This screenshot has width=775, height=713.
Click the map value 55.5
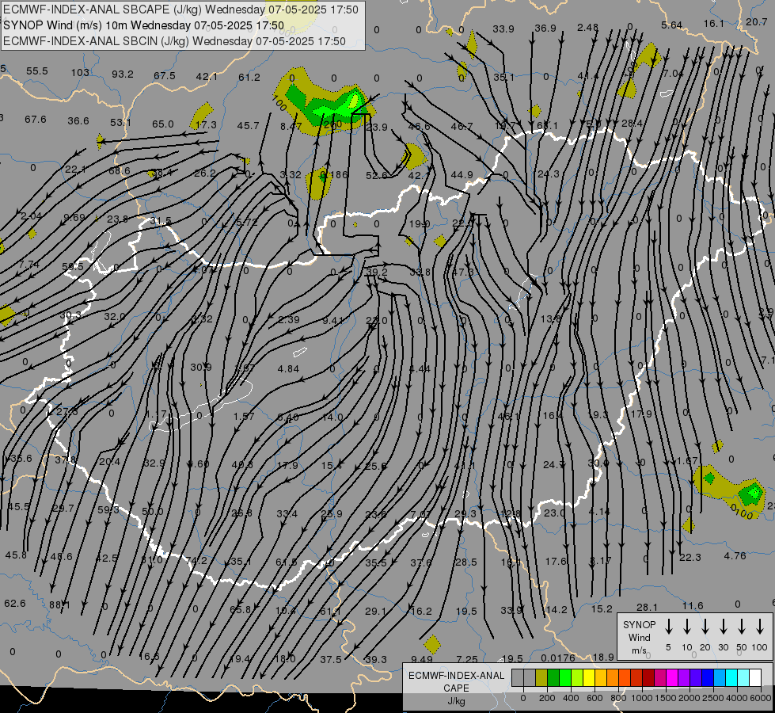37,71
